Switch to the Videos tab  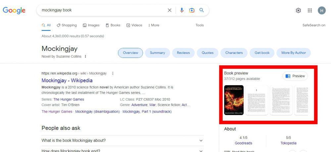coord(134,25)
